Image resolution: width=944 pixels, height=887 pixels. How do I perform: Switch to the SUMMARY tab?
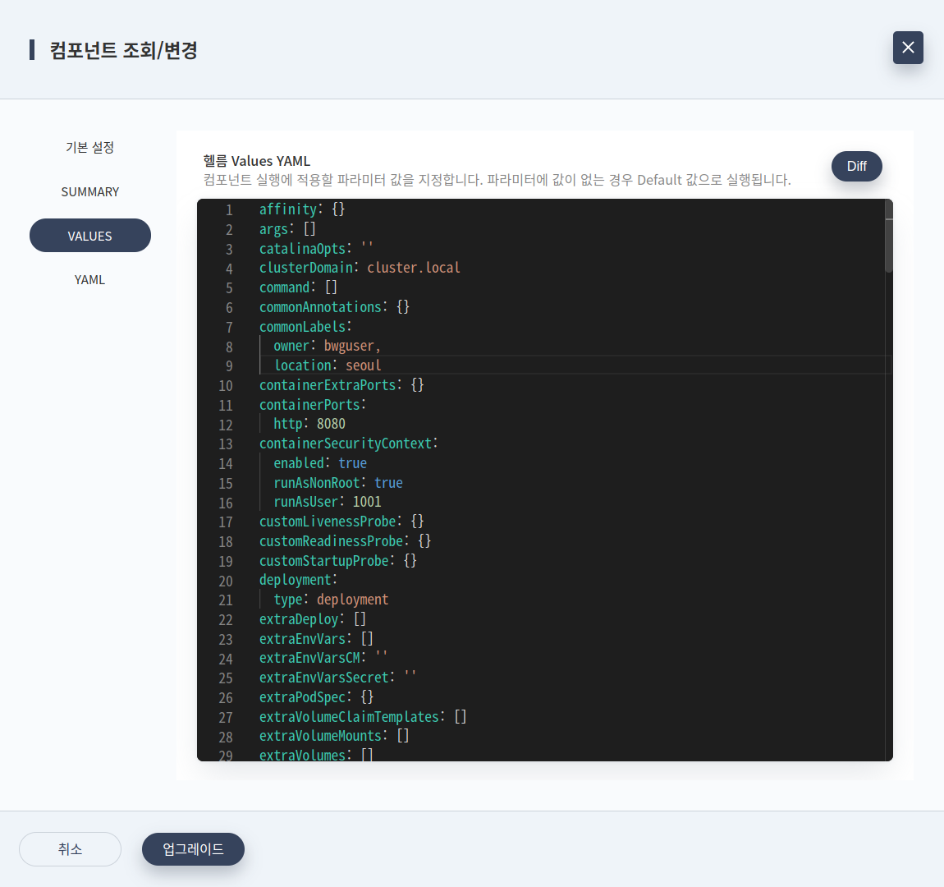pos(89,191)
